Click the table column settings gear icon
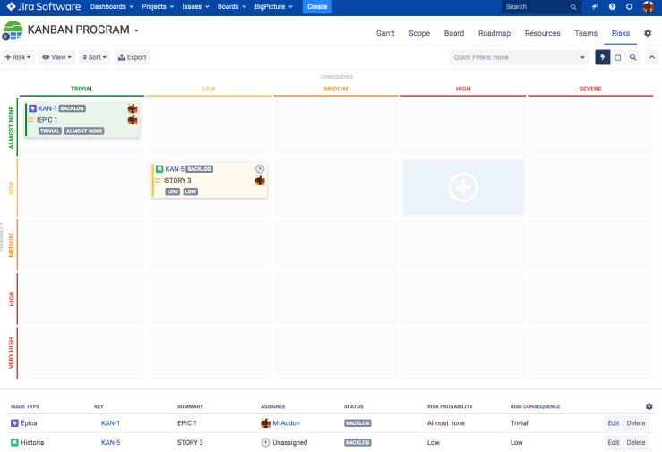 [649, 406]
